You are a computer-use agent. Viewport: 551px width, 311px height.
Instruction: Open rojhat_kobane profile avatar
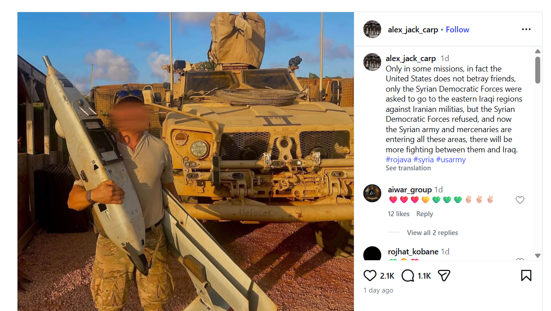click(372, 253)
